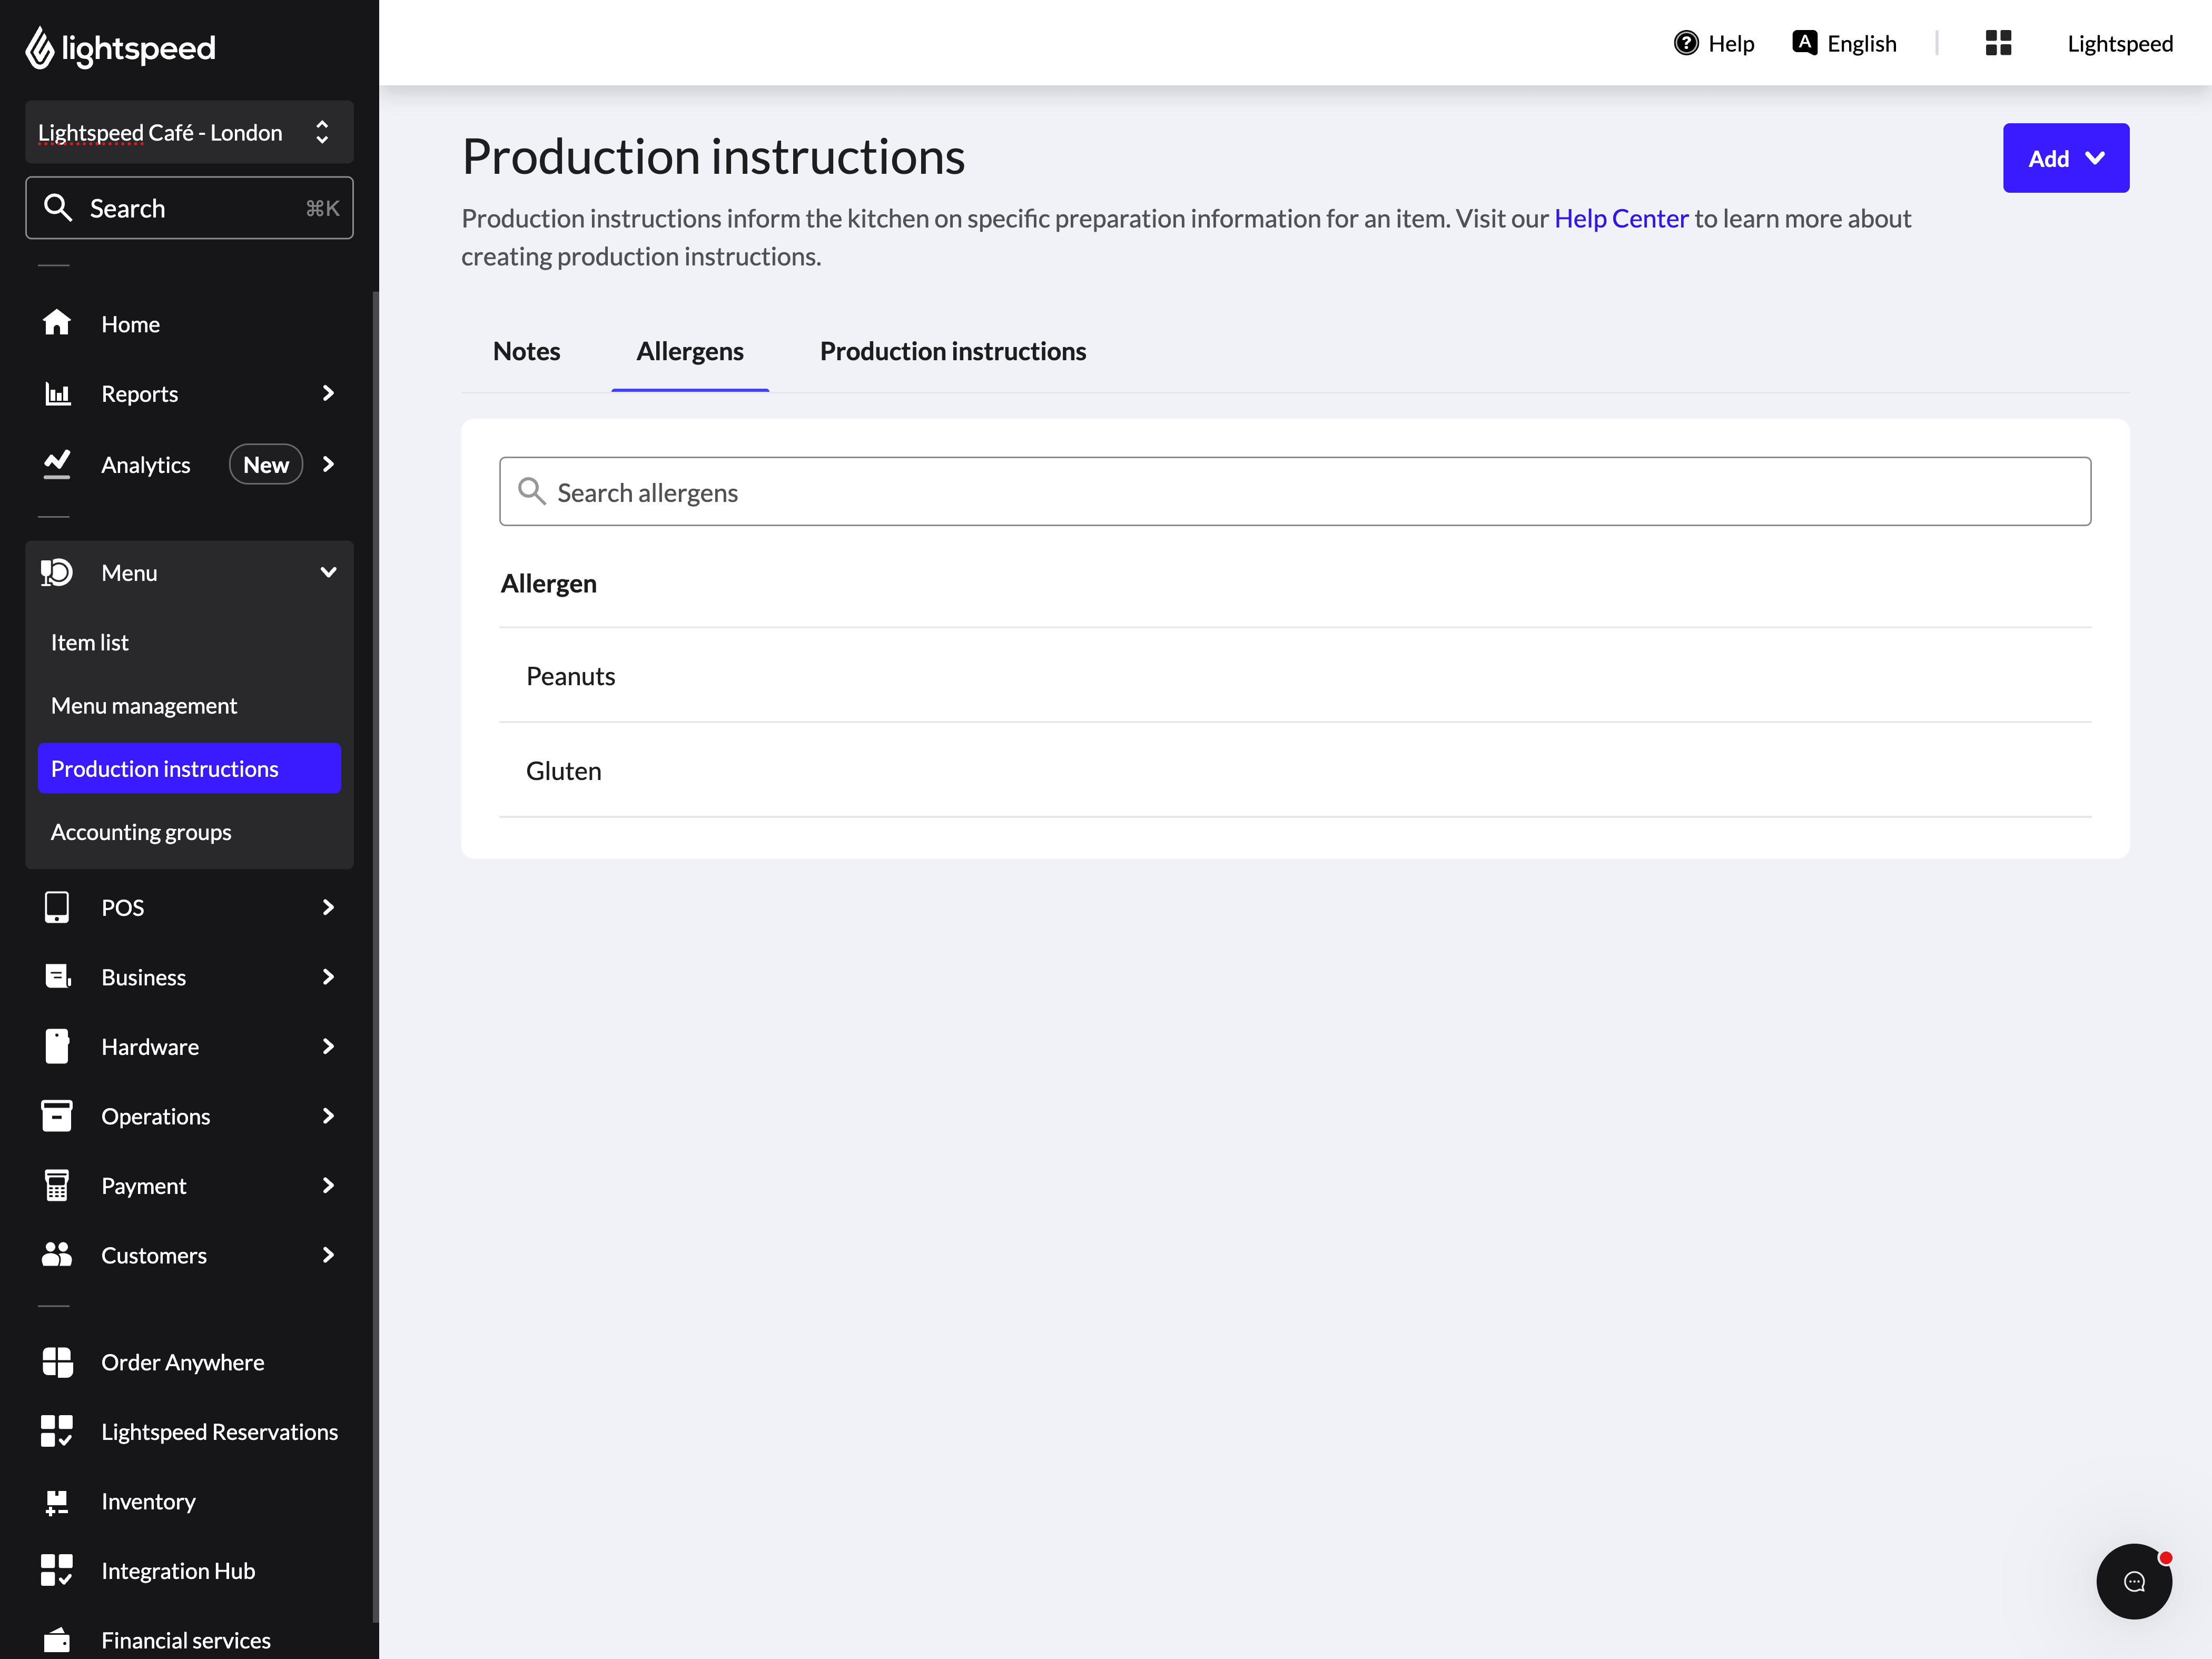The width and height of the screenshot is (2212, 1659).
Task: Select the POS device icon
Action: [x=57, y=907]
